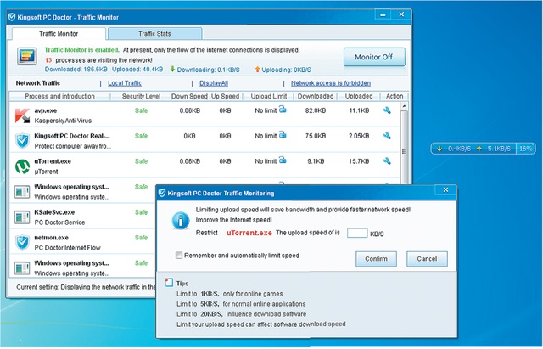Click the wrench action icon for Kingsoft PC Doctor Real-time
The height and width of the screenshot is (349, 543).
pos(387,136)
